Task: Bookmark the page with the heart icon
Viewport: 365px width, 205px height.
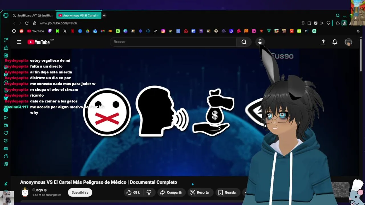Action: point(328,23)
